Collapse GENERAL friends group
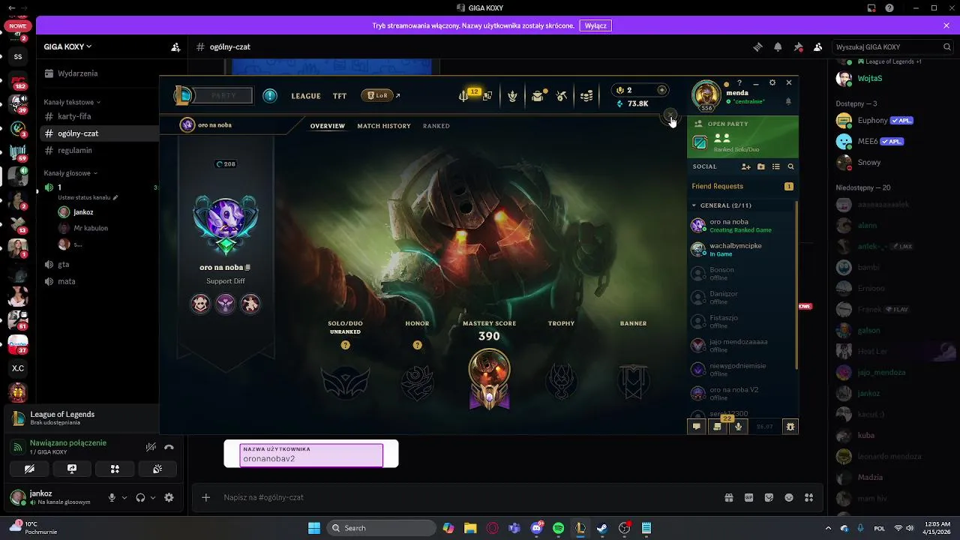 point(721,205)
